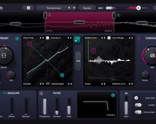
Task: Click the teal XY node in Trash pad
Action: point(62,75)
